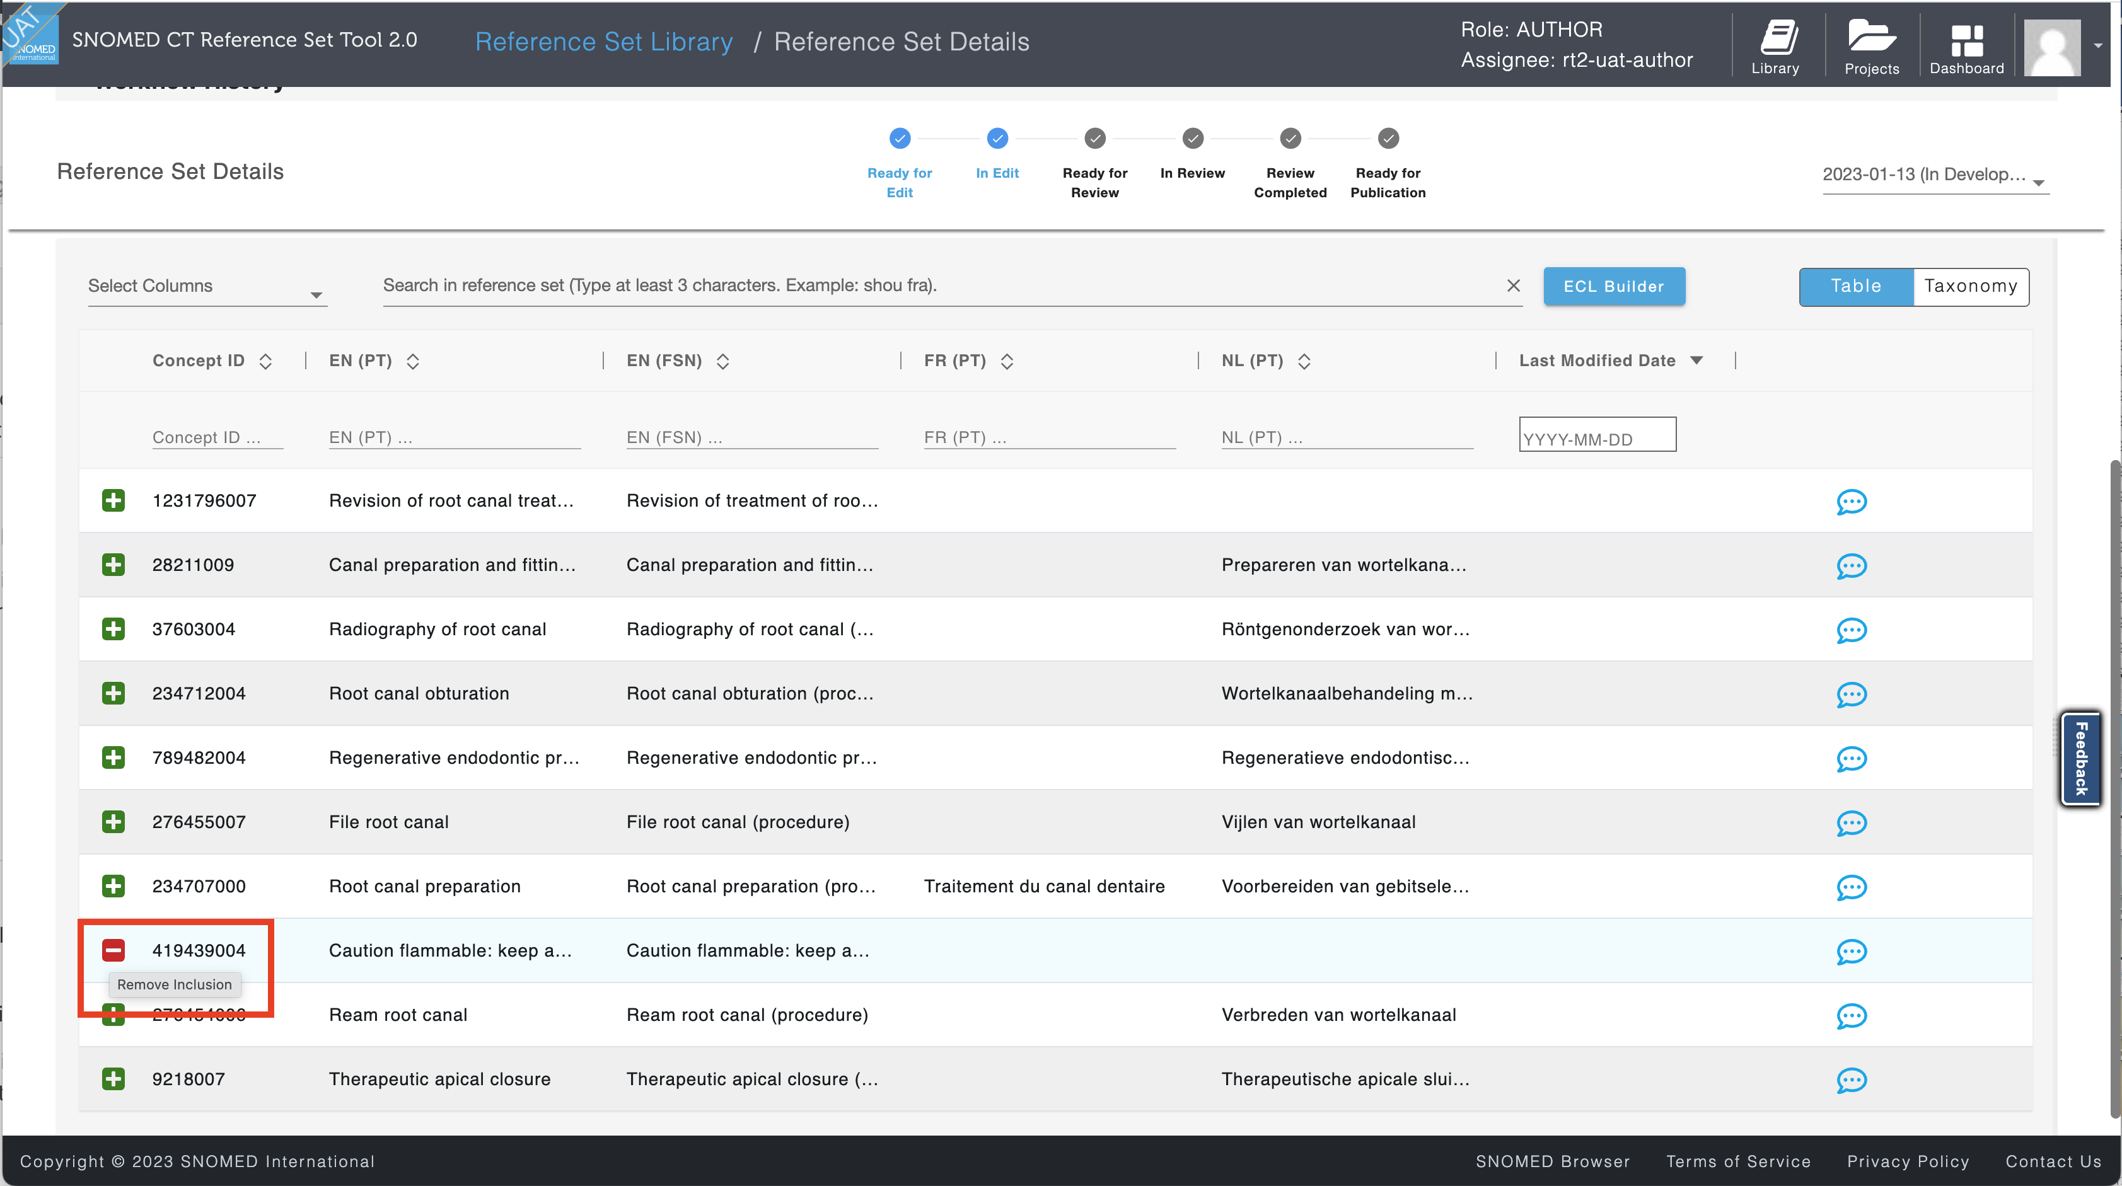Select the Ready for Review workflow step

[x=1095, y=139]
